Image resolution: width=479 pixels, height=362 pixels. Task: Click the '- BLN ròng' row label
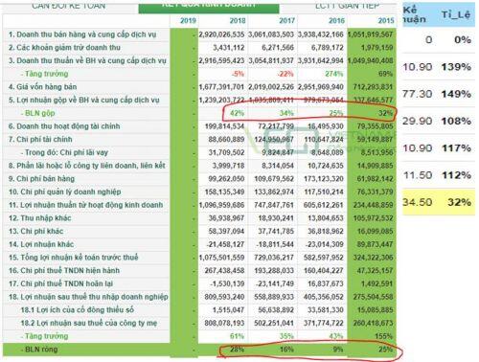(39, 350)
